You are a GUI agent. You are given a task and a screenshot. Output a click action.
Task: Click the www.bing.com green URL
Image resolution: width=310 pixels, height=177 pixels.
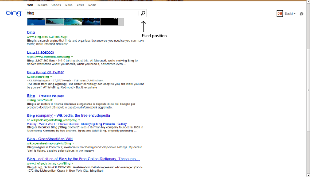pyautogui.click(x=47, y=37)
